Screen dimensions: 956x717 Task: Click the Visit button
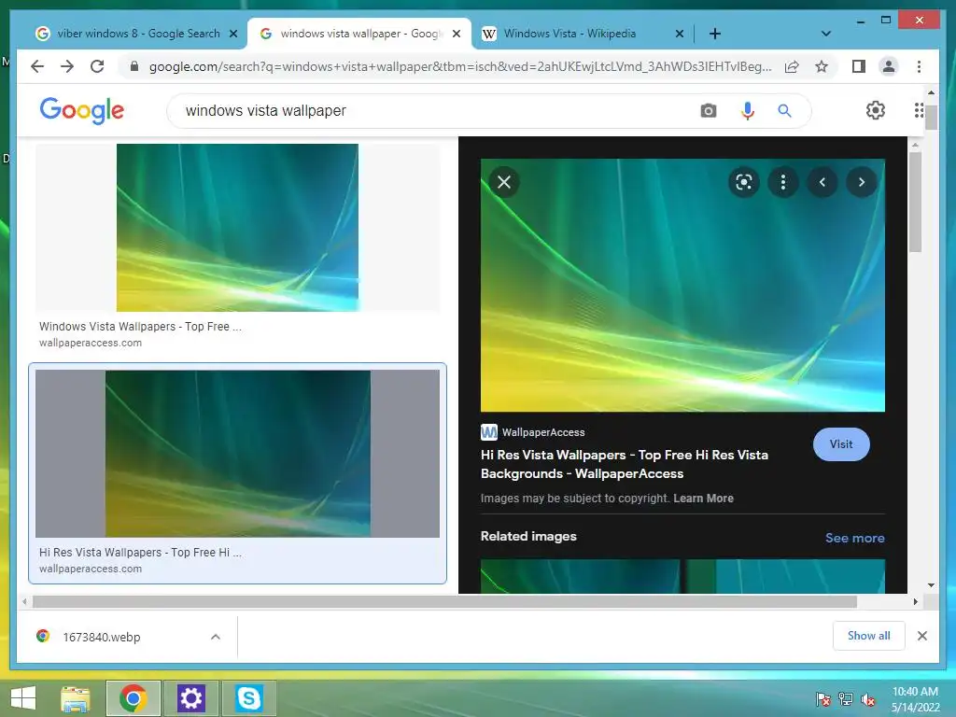pyautogui.click(x=841, y=444)
